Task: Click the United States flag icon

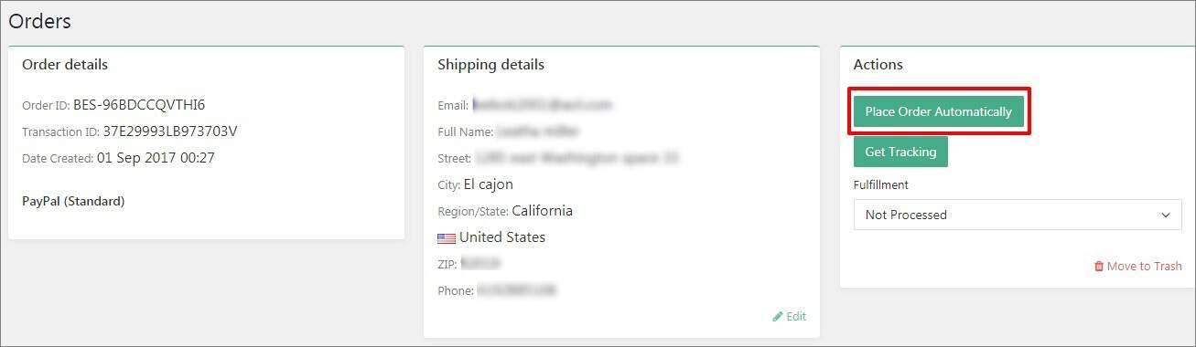Action: click(x=447, y=238)
